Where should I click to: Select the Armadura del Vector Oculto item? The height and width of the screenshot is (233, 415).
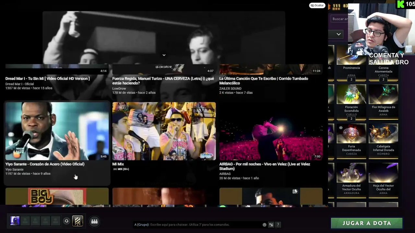(x=351, y=180)
